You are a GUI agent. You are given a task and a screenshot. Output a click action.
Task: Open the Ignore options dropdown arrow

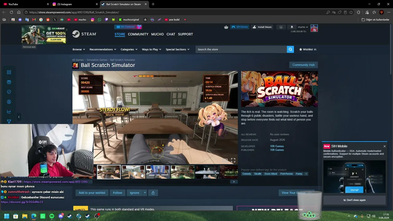point(145,193)
